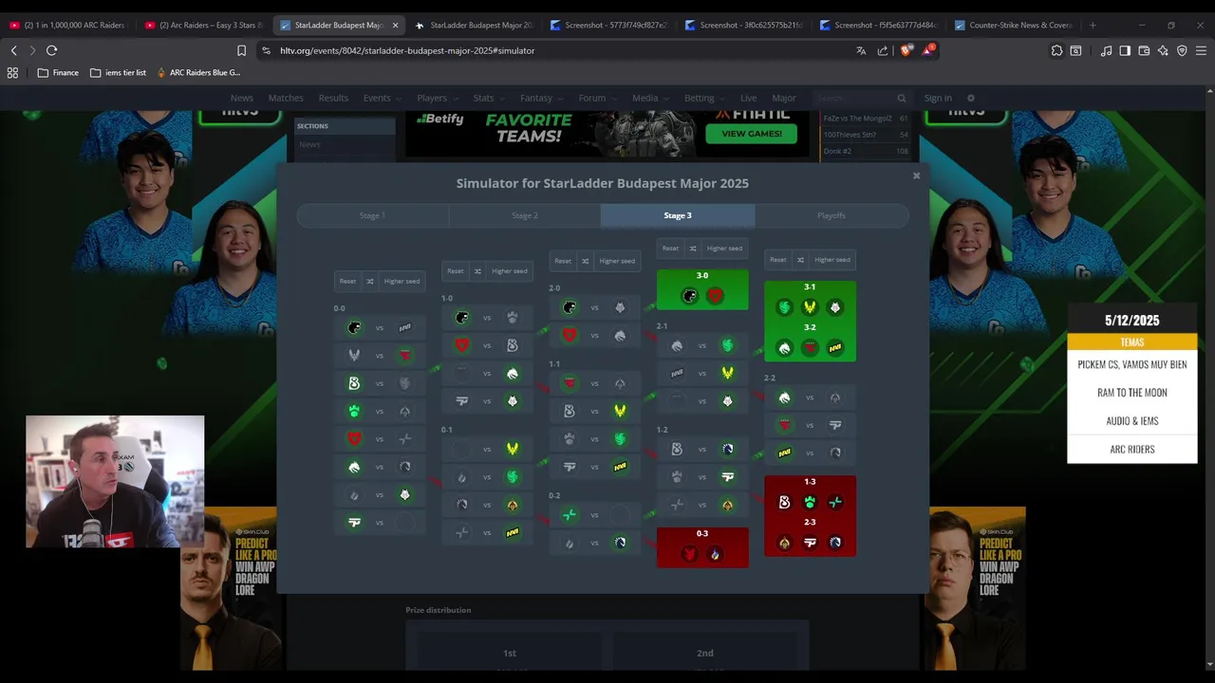Open the News menu item

[x=242, y=98]
